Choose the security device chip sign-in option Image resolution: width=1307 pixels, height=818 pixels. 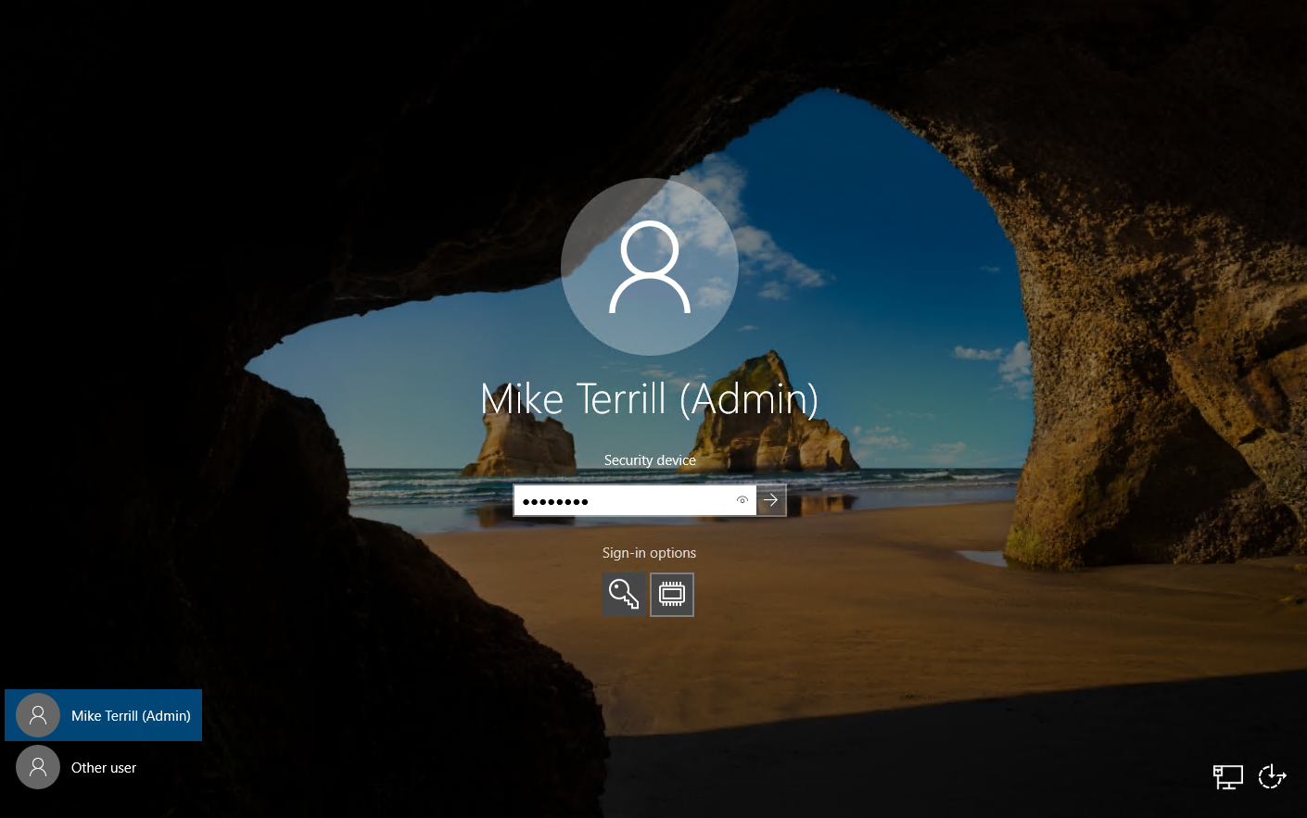pos(672,594)
